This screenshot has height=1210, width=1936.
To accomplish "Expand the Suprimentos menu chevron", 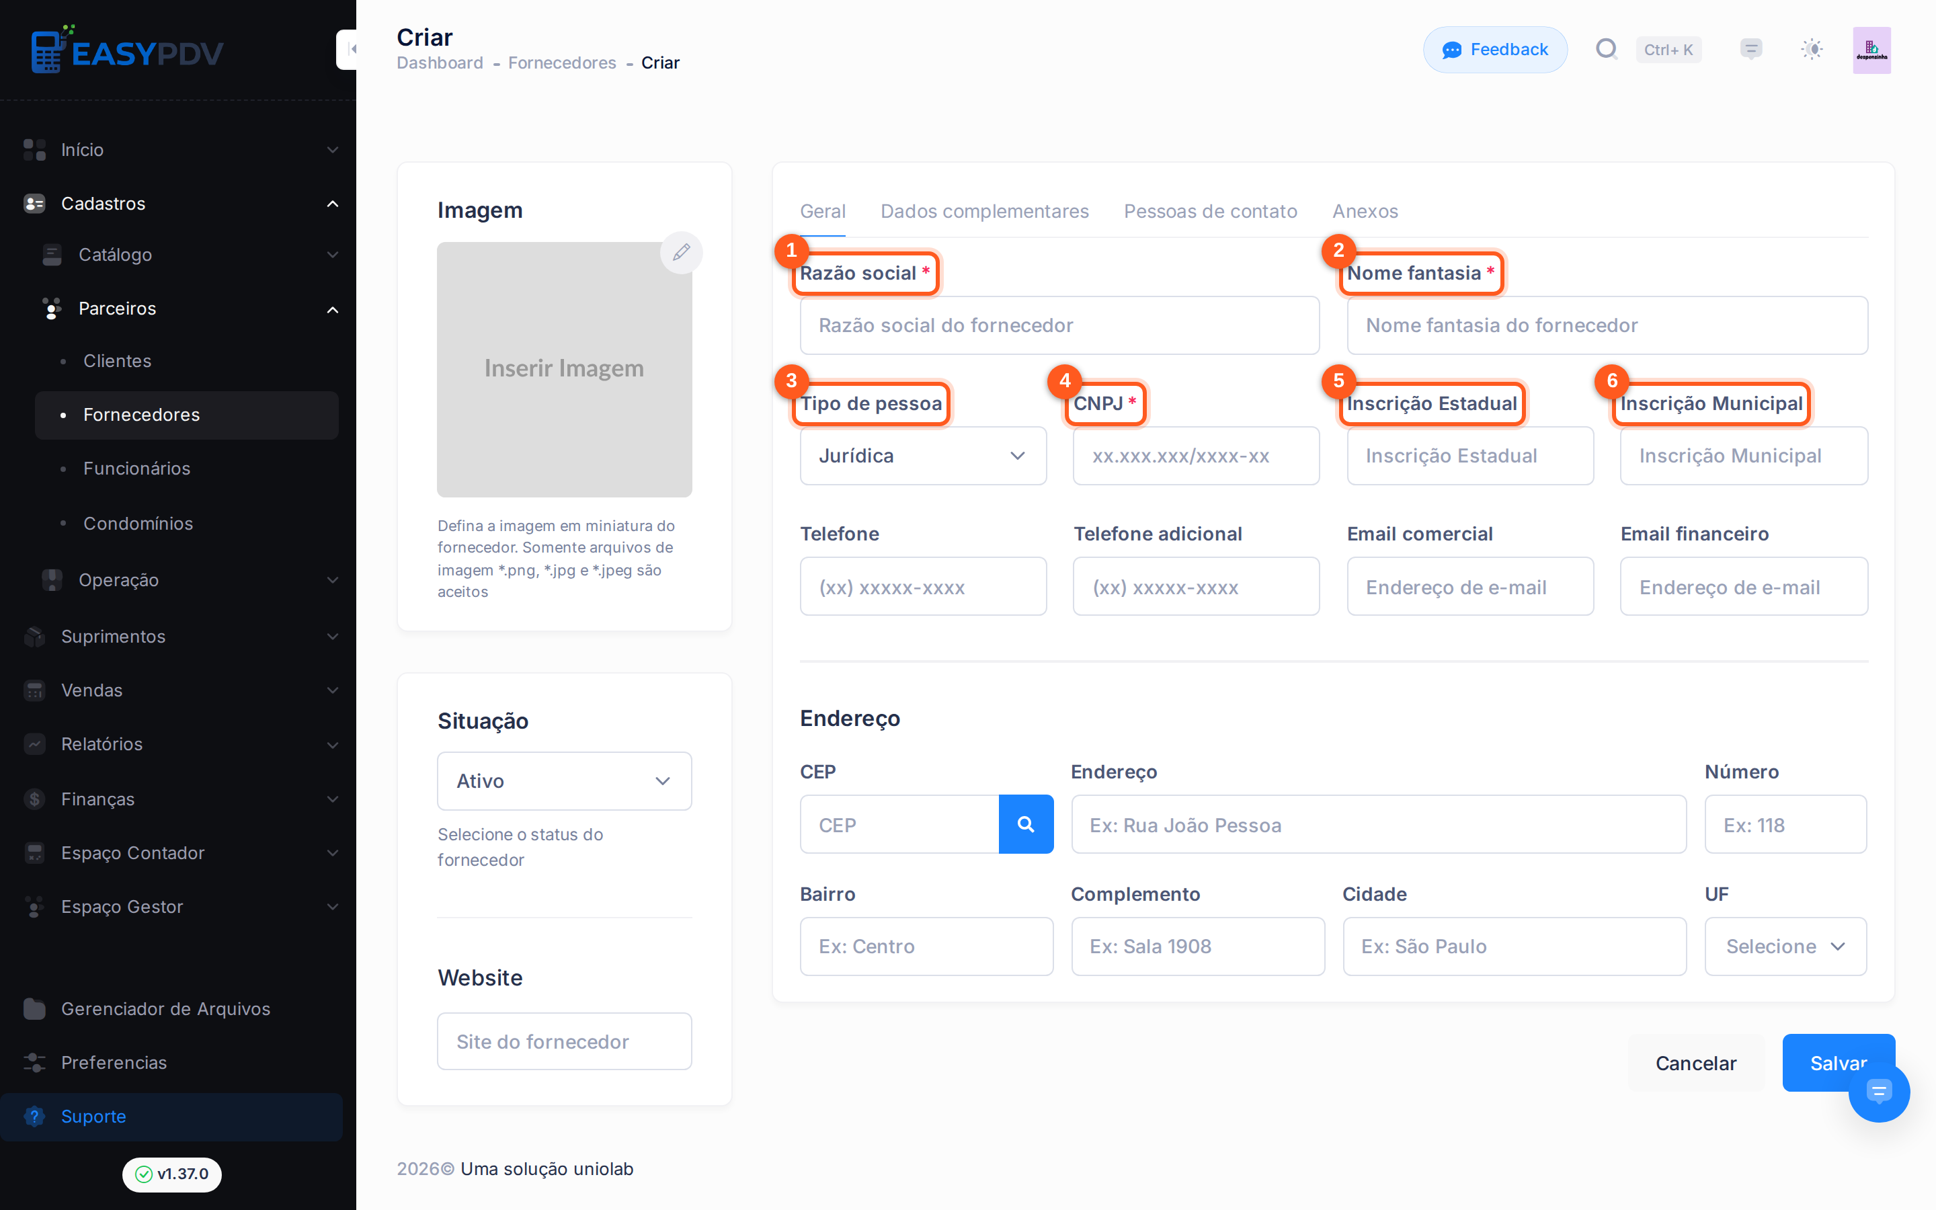I will [x=333, y=636].
